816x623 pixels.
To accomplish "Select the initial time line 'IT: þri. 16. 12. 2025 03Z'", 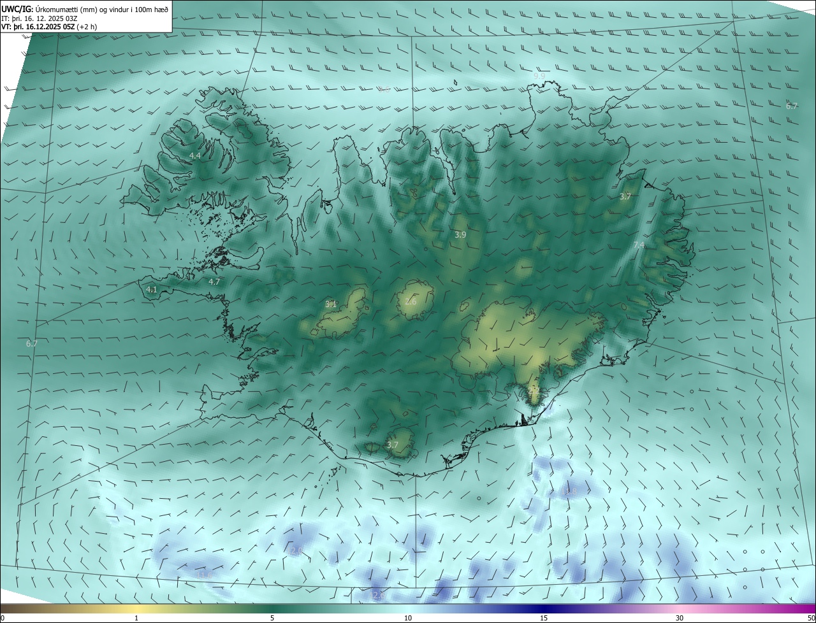I will [40, 18].
